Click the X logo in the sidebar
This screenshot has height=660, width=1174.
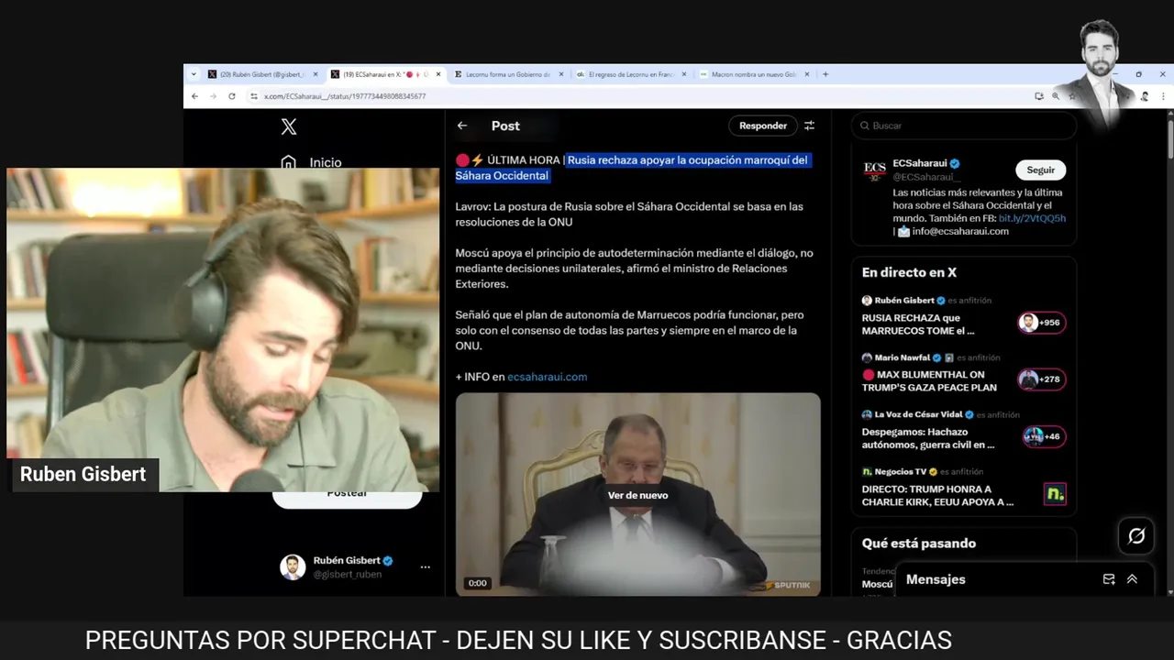tap(289, 126)
